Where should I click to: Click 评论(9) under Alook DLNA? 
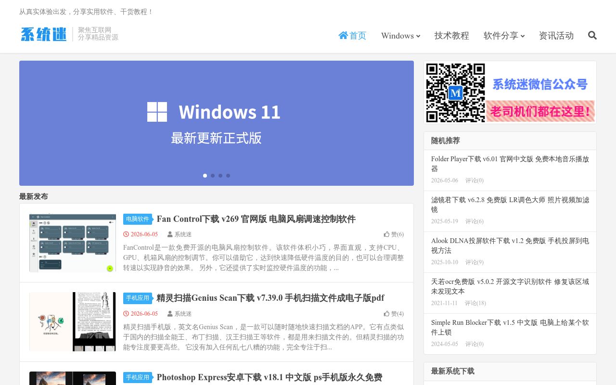point(474,262)
